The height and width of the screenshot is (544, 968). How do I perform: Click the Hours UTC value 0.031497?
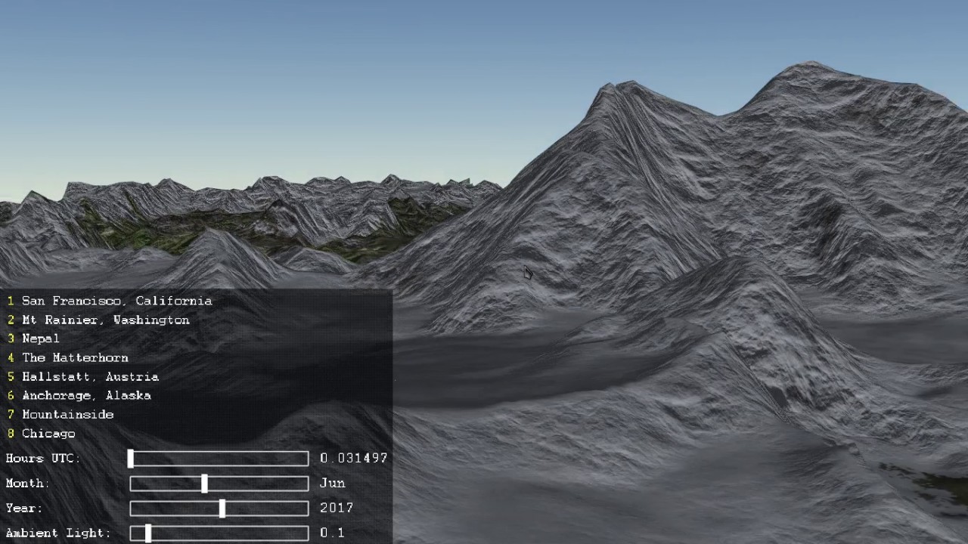tap(354, 458)
